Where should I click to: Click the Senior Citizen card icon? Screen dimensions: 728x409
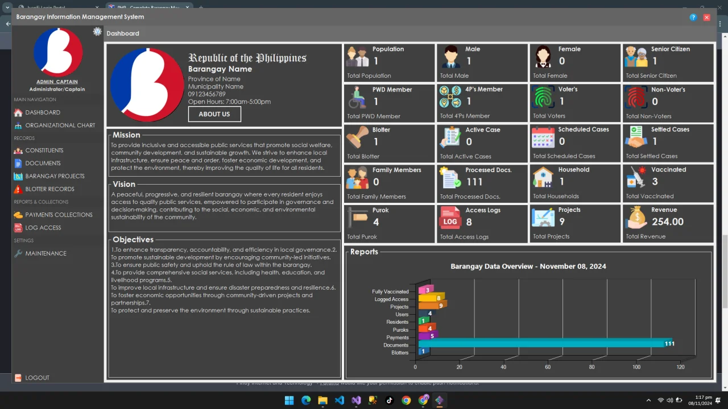pos(636,57)
